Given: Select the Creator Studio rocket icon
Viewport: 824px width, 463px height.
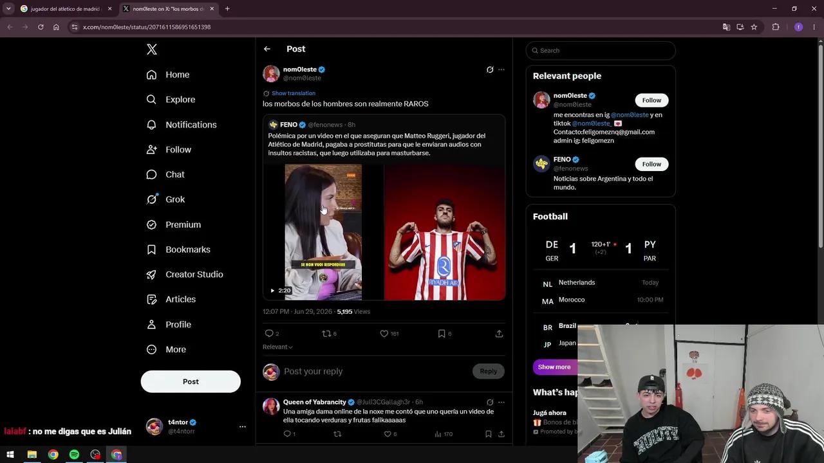Looking at the screenshot, I should [x=152, y=275].
